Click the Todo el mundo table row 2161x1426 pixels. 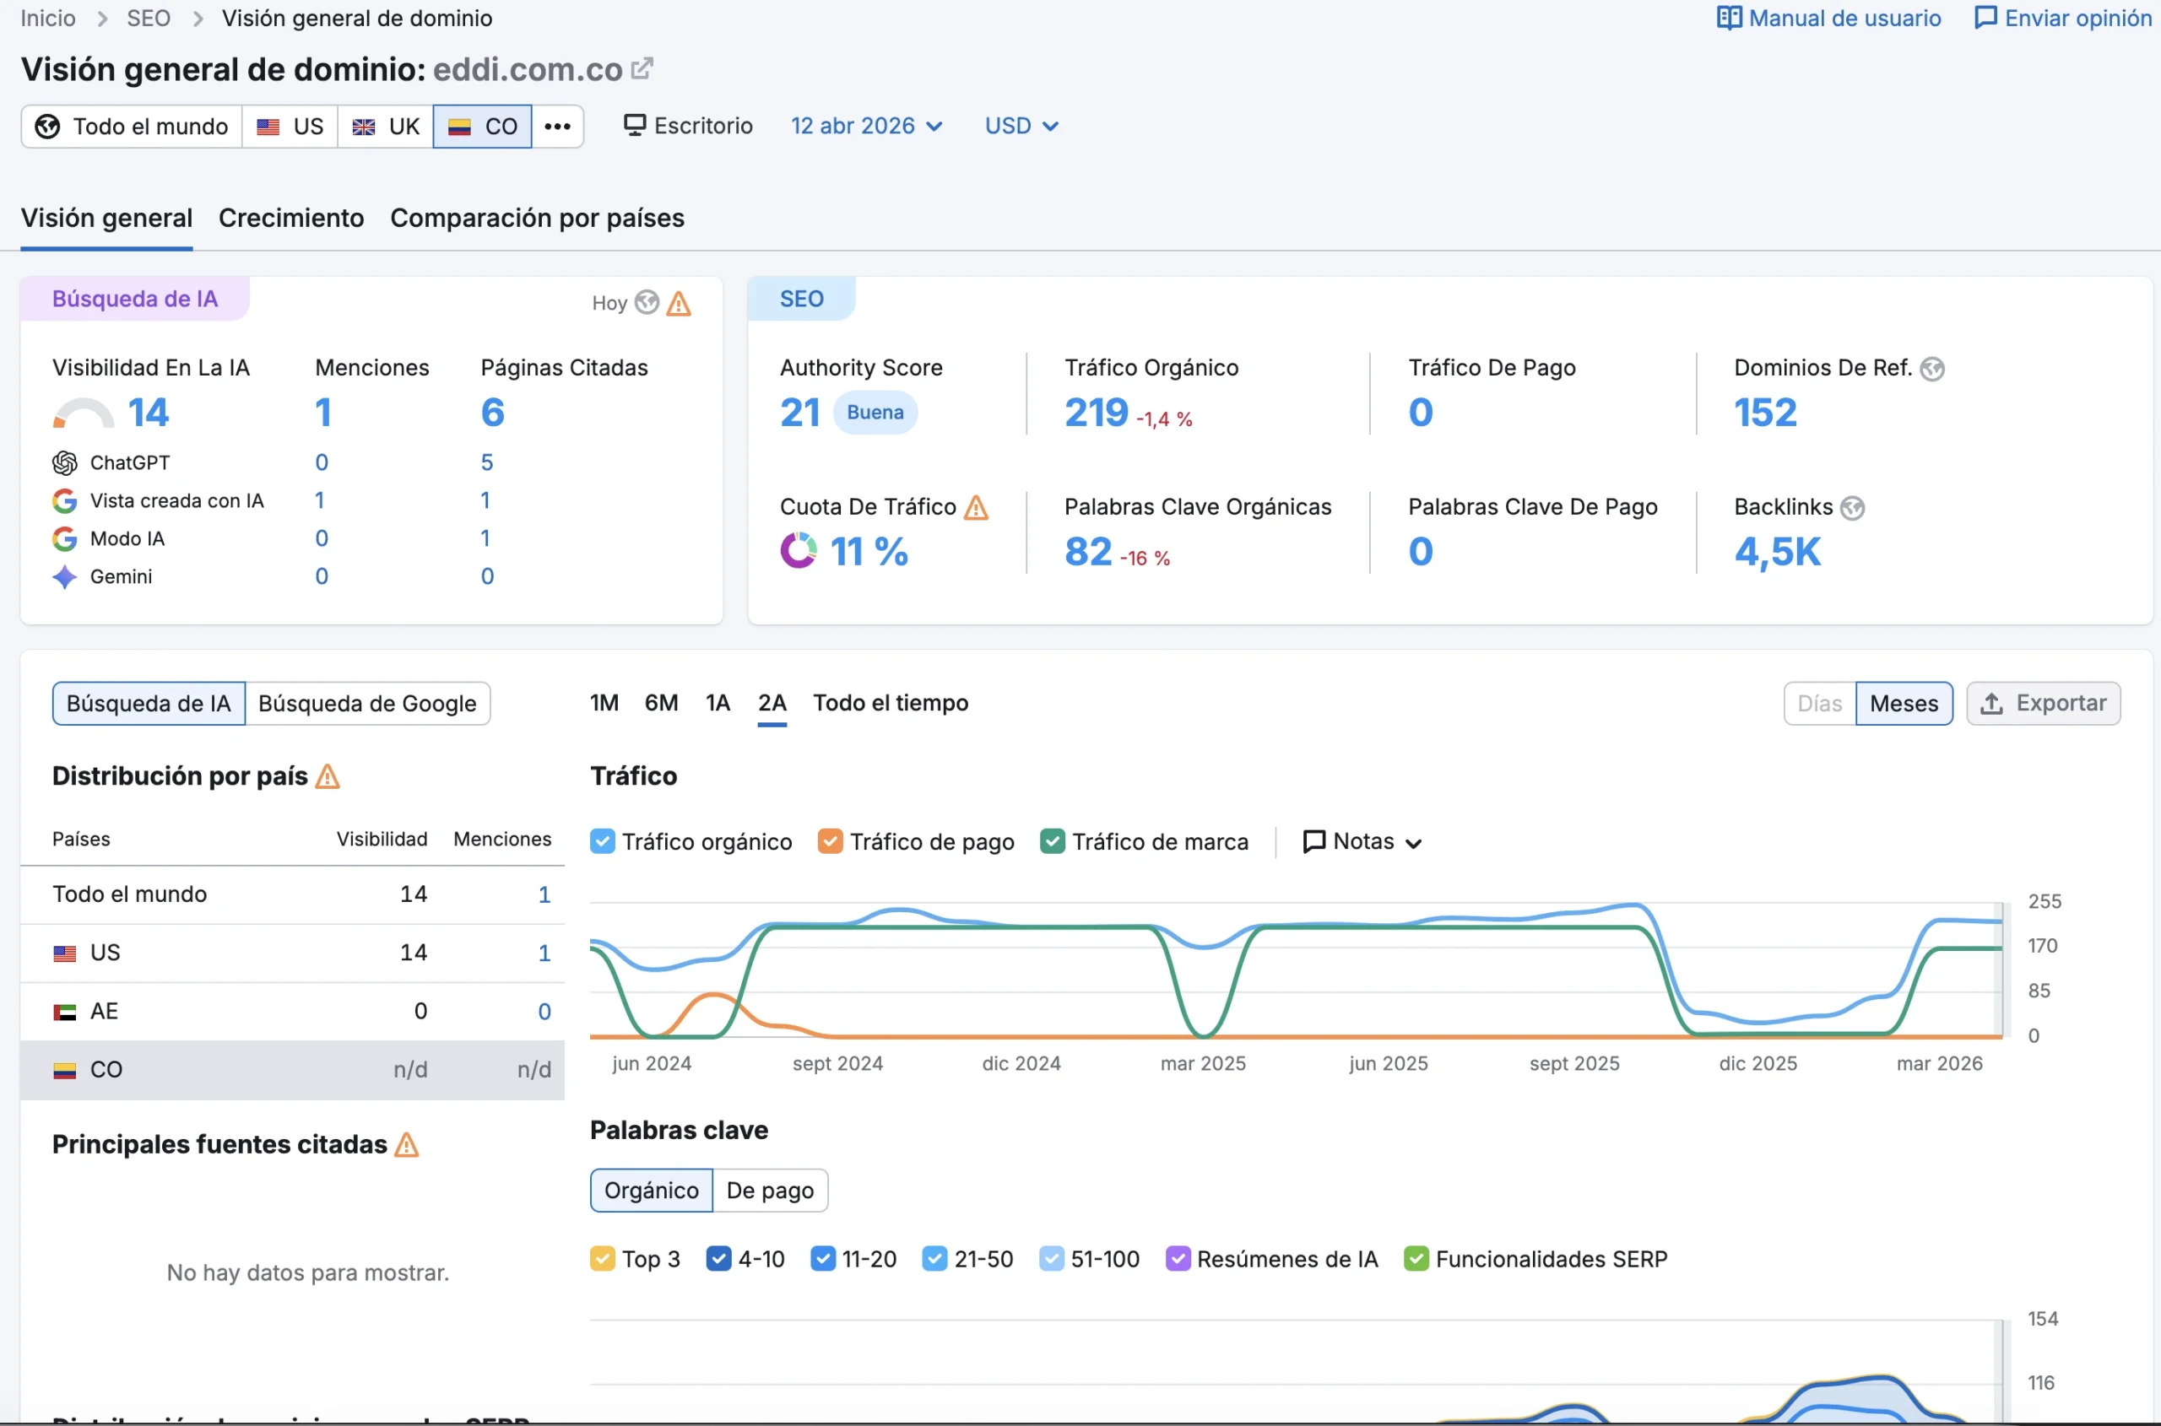[x=292, y=894]
